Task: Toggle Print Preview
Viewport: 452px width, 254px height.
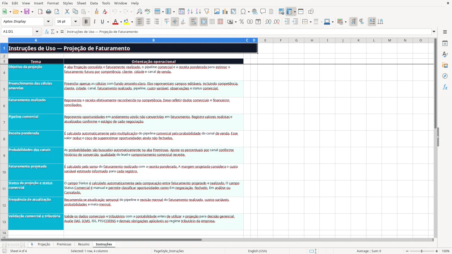Action: click(57, 12)
